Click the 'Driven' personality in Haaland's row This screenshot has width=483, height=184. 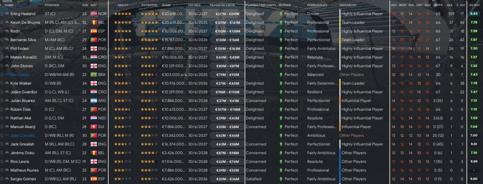[x=313, y=14]
